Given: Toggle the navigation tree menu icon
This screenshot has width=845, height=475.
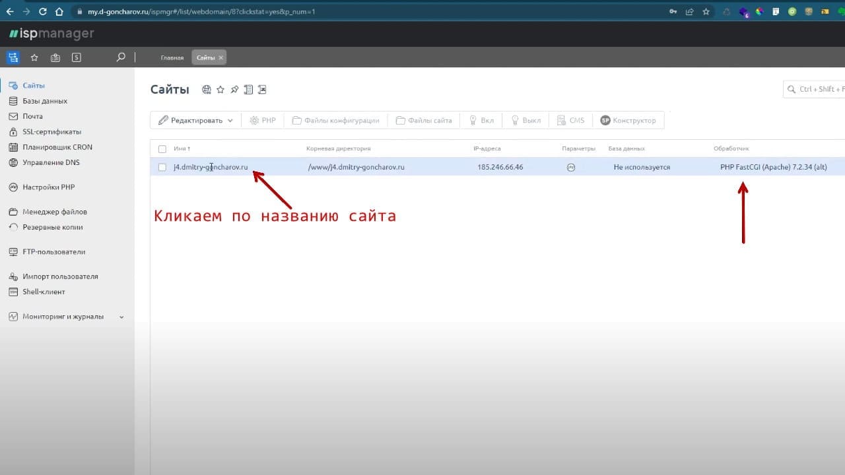Looking at the screenshot, I should [x=13, y=57].
